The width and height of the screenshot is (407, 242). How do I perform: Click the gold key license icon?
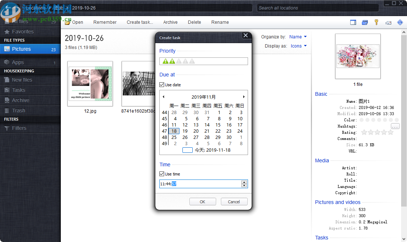376,22
